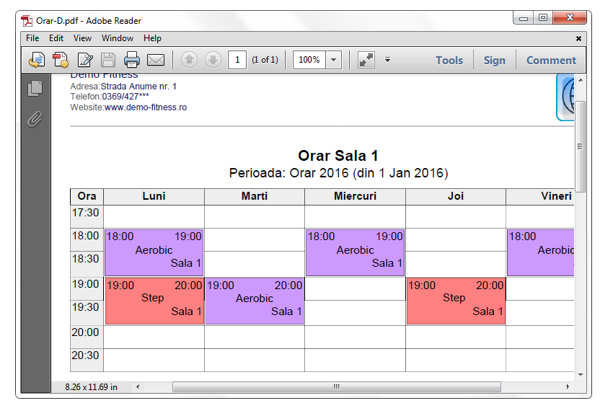Open the Sign pane
Viewport: 613px width, 411px height.
(494, 61)
